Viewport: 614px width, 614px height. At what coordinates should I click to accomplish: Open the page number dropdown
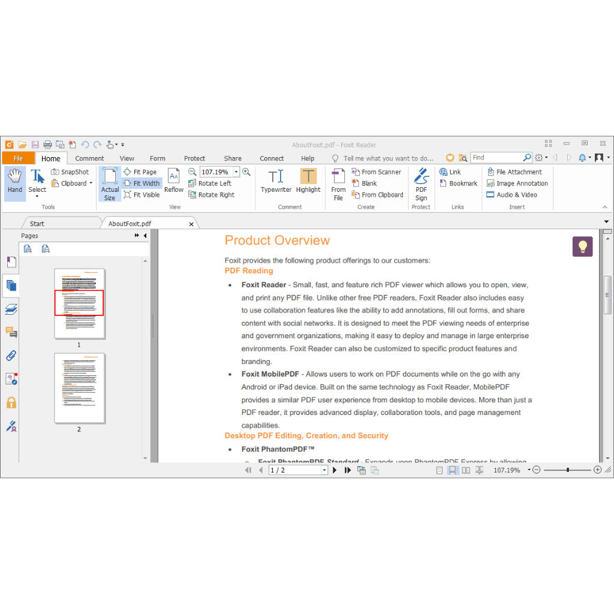point(324,470)
